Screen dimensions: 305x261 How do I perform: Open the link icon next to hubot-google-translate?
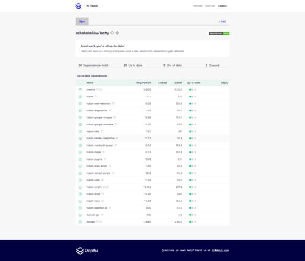pyautogui.click(x=116, y=124)
